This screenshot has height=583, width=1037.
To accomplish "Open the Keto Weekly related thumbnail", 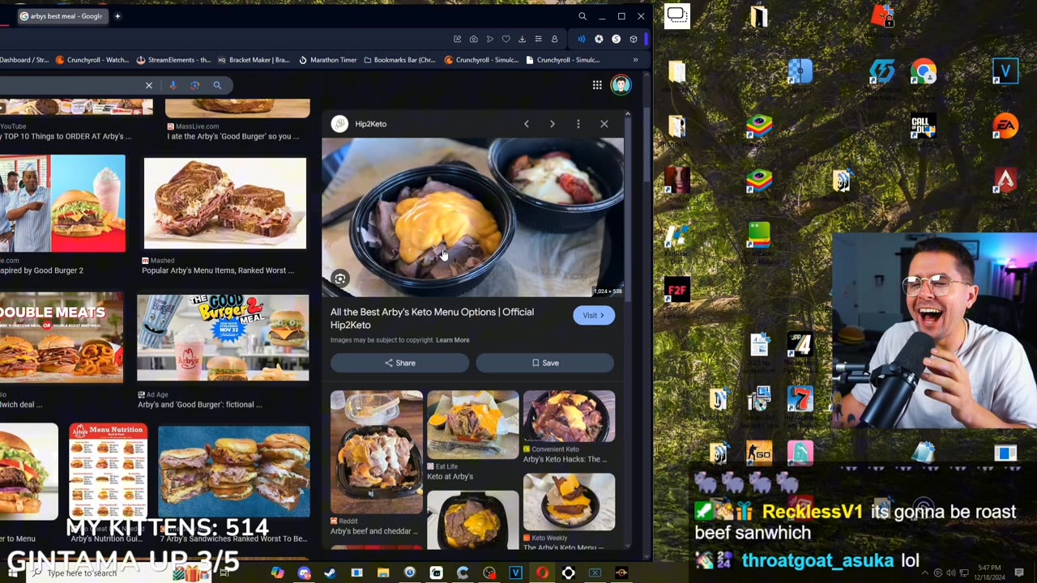I will [570, 501].
